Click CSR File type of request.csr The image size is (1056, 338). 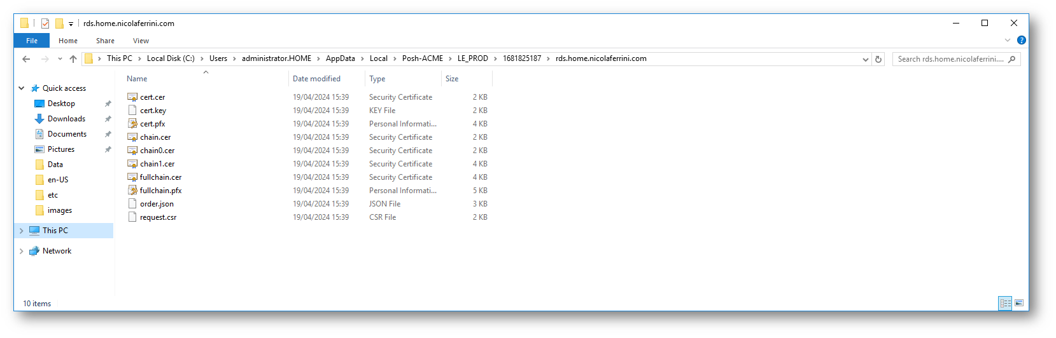[x=383, y=217]
